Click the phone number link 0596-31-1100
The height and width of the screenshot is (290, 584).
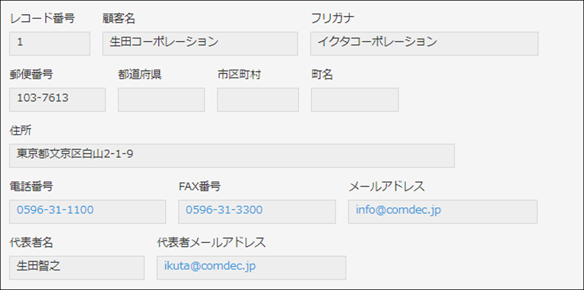pyautogui.click(x=55, y=210)
